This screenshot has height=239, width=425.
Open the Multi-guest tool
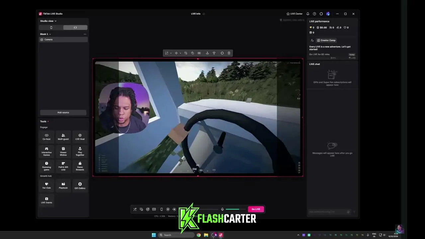63,137
